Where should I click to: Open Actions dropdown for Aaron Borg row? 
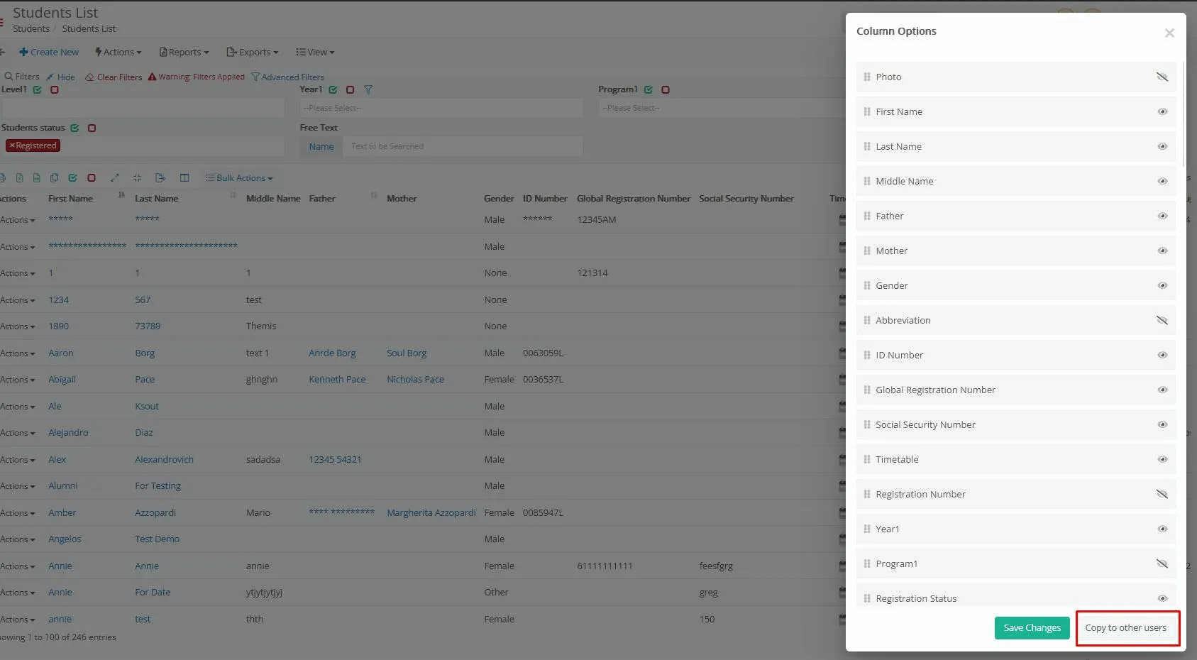tap(18, 353)
